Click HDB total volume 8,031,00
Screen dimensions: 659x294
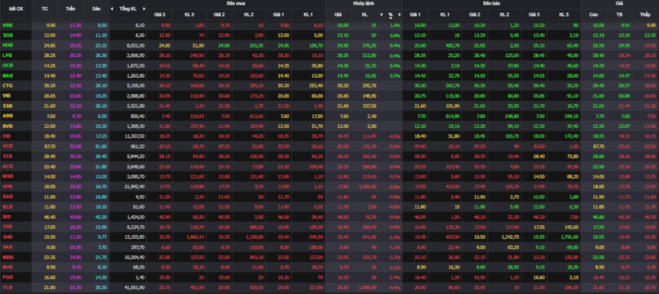click(x=136, y=46)
